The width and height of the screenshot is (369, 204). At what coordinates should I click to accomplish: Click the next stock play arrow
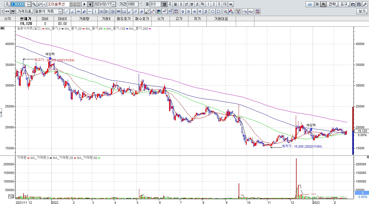pos(85,4)
